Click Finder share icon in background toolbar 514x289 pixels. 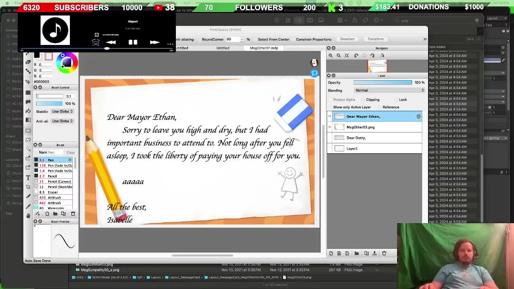tap(355, 20)
